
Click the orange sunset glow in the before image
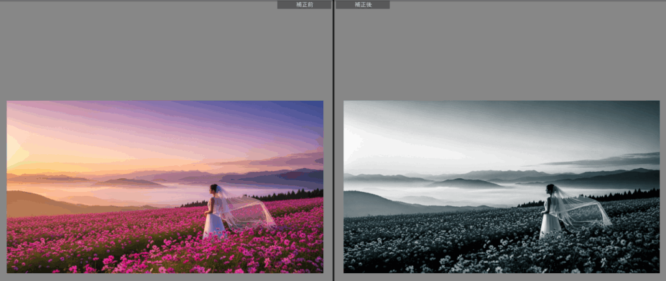click(x=39, y=153)
